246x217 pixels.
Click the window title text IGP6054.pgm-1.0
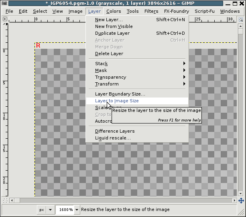tap(71, 3)
